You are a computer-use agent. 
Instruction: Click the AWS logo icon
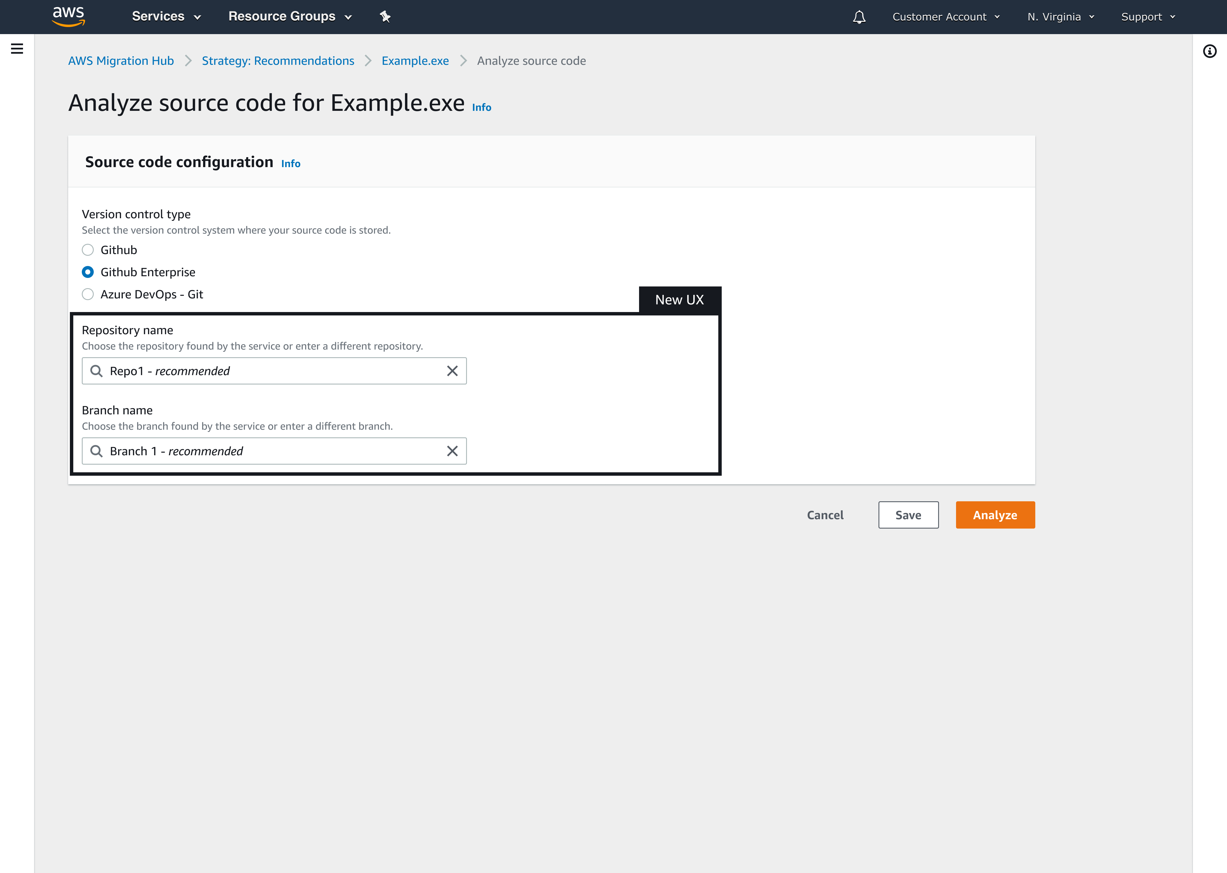pos(68,16)
